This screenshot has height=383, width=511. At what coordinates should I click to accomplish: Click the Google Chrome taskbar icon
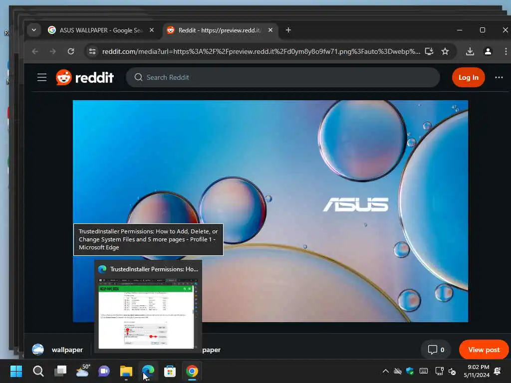[192, 371]
